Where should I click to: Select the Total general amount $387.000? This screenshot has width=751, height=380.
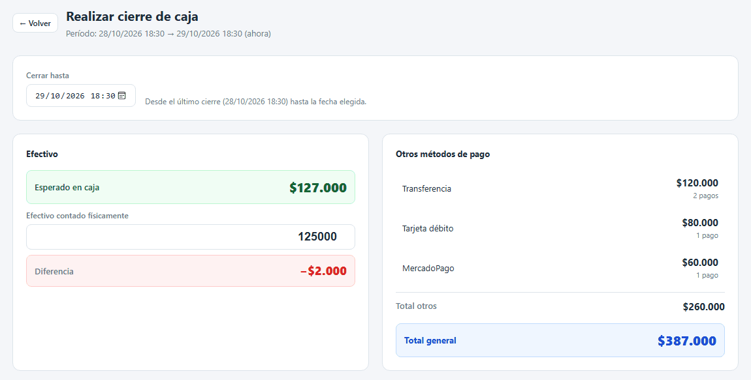point(687,340)
